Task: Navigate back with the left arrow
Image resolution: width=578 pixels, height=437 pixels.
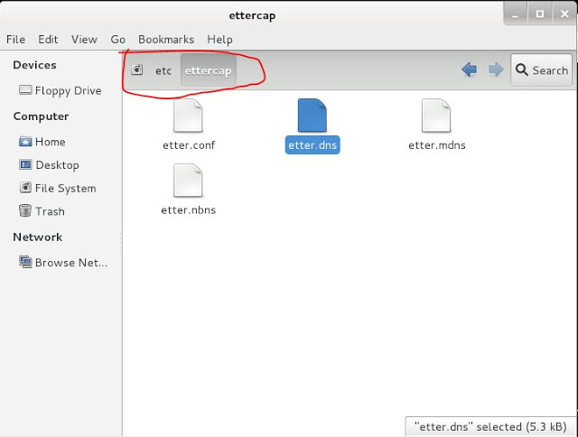Action: click(469, 70)
